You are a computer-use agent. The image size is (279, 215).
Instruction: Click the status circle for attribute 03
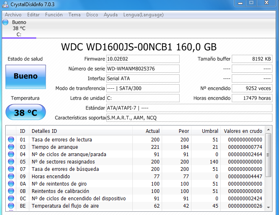[11, 147]
